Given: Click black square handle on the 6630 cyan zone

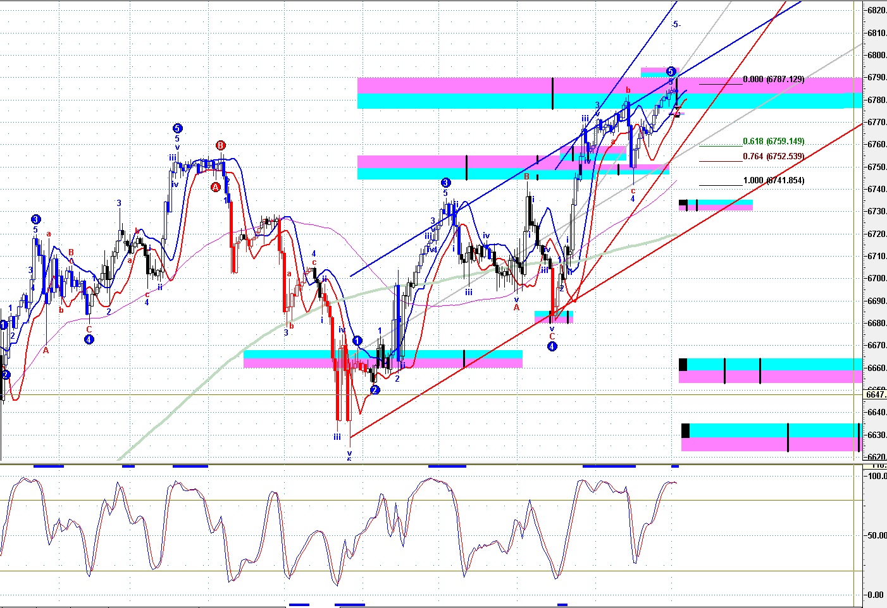Looking at the screenshot, I should (x=686, y=430).
